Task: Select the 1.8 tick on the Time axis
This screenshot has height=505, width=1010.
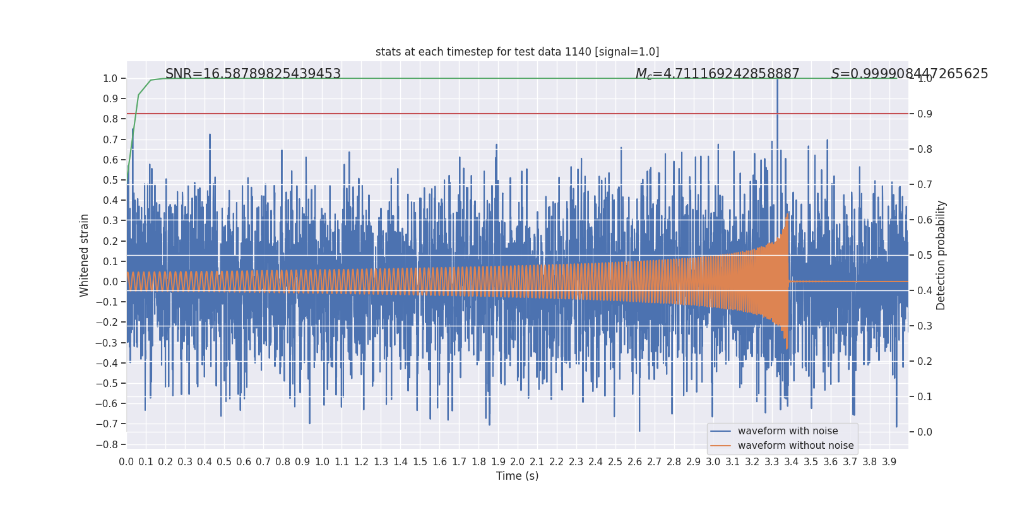Action: (x=478, y=462)
